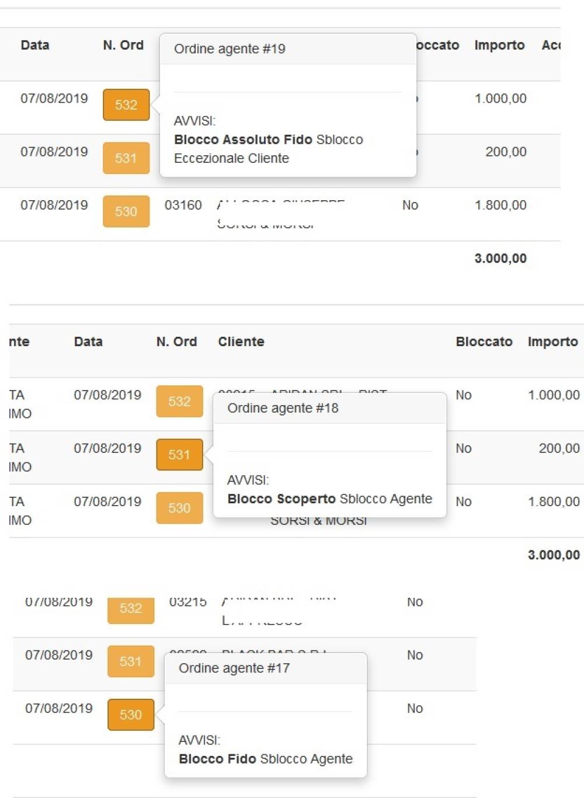Click the 'Ordine agente #19' popover title
The image size is (584, 798).
230,49
